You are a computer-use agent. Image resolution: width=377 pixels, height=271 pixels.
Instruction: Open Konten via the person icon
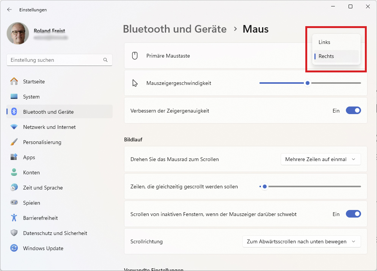coord(15,172)
